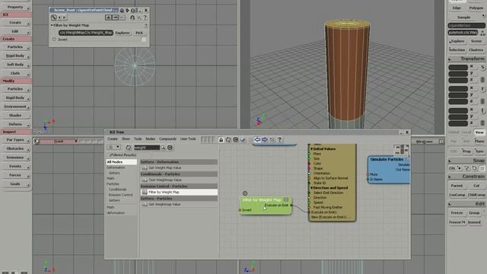The width and height of the screenshot is (487, 274).
Task: Toggle Global transform mode
Action: 454,132
